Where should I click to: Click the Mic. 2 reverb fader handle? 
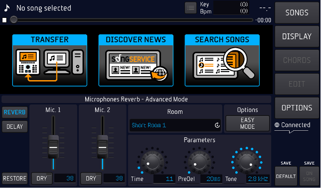click(x=102, y=147)
